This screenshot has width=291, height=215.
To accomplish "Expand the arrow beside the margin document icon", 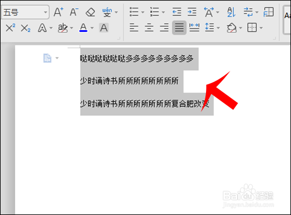I will pyautogui.click(x=57, y=58).
